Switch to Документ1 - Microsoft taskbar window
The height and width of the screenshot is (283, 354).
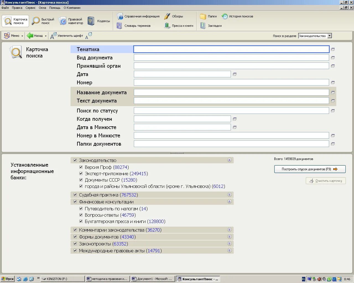click(152, 279)
